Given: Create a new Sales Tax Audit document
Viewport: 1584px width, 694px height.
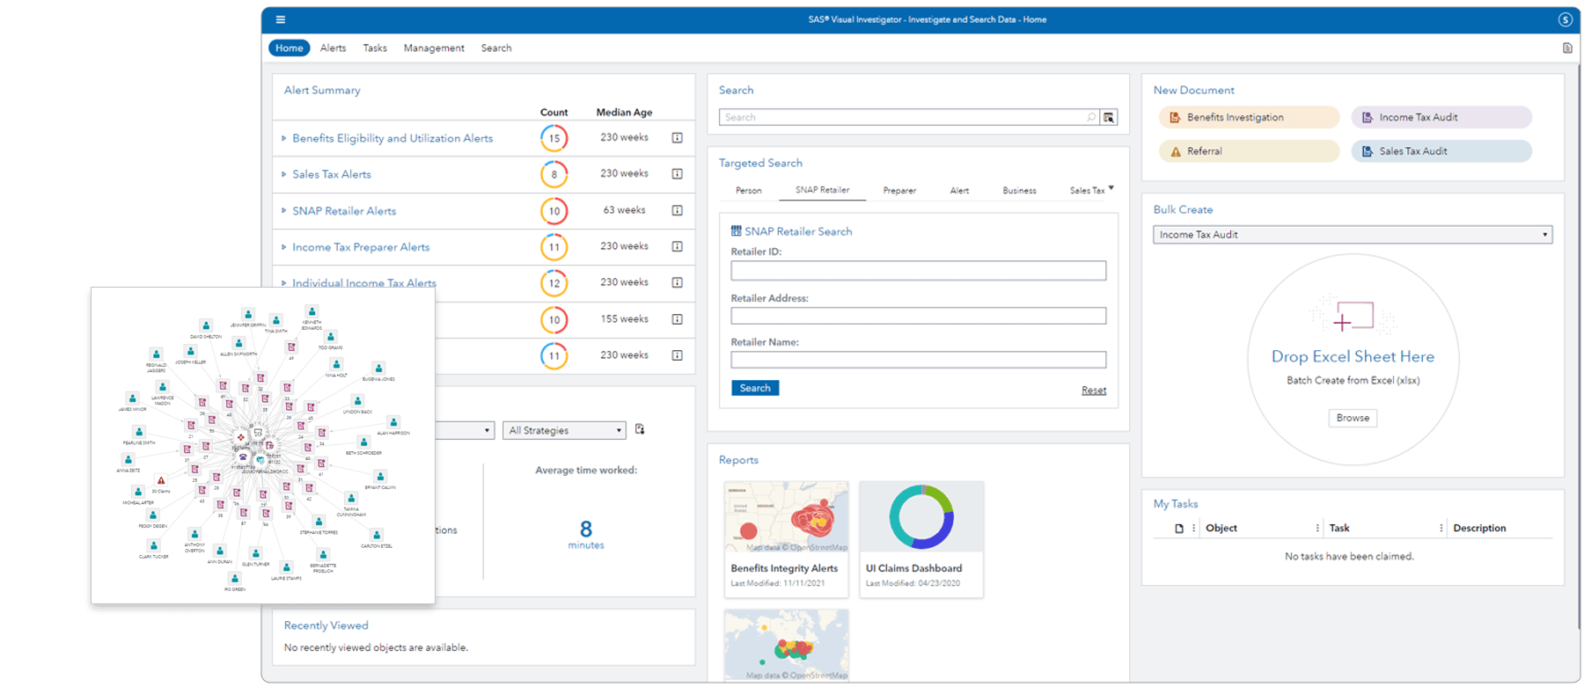Looking at the screenshot, I should tap(1441, 151).
